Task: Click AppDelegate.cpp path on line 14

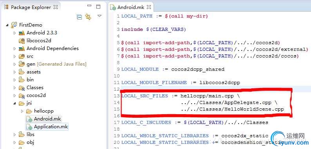Action: 226,102
